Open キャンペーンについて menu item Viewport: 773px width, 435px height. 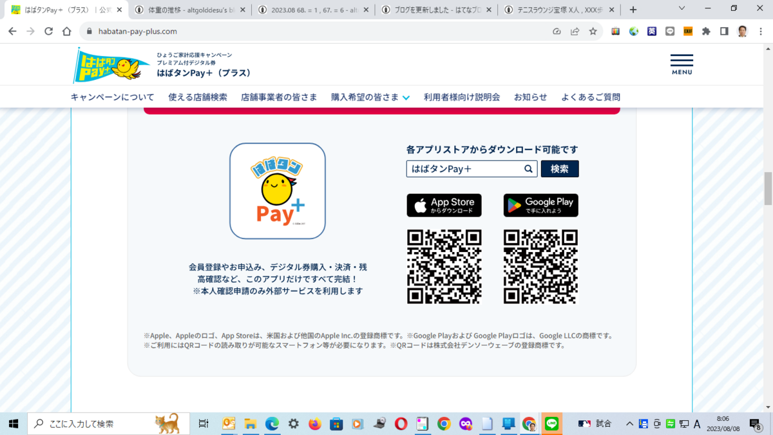(113, 97)
